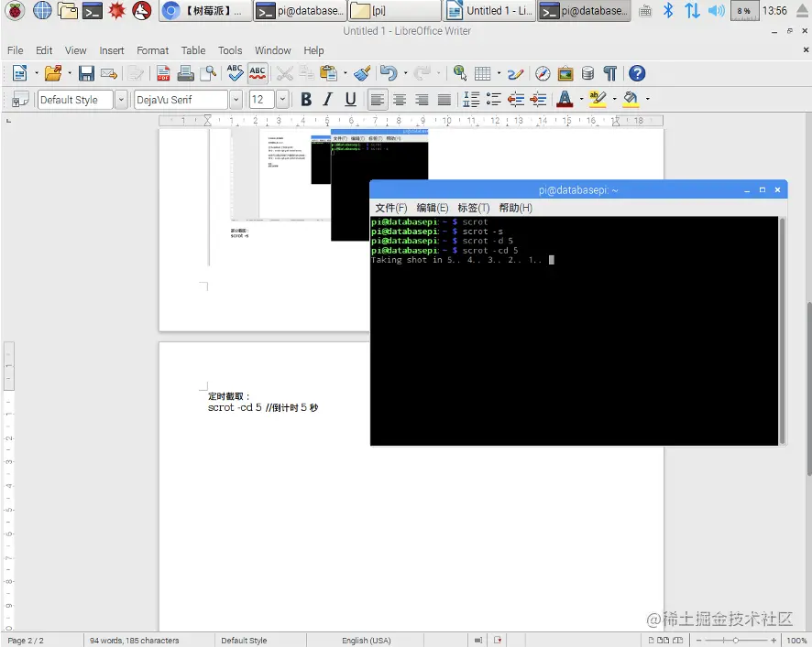Toggle numbered list

(471, 100)
